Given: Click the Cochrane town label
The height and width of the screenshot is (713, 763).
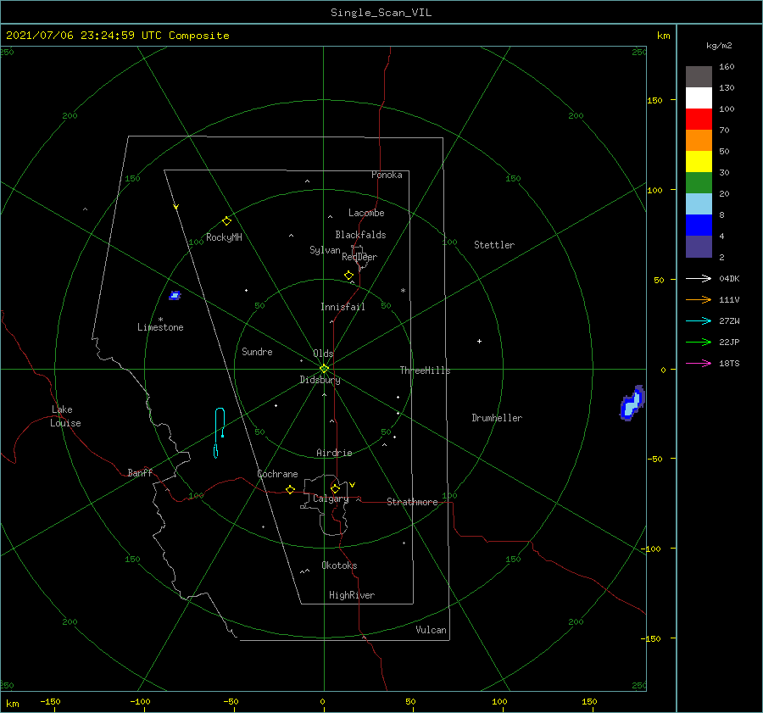Looking at the screenshot, I should (x=277, y=474).
